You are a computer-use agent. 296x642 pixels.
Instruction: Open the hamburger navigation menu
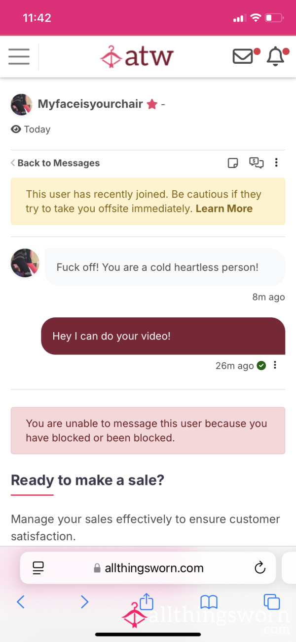click(19, 56)
